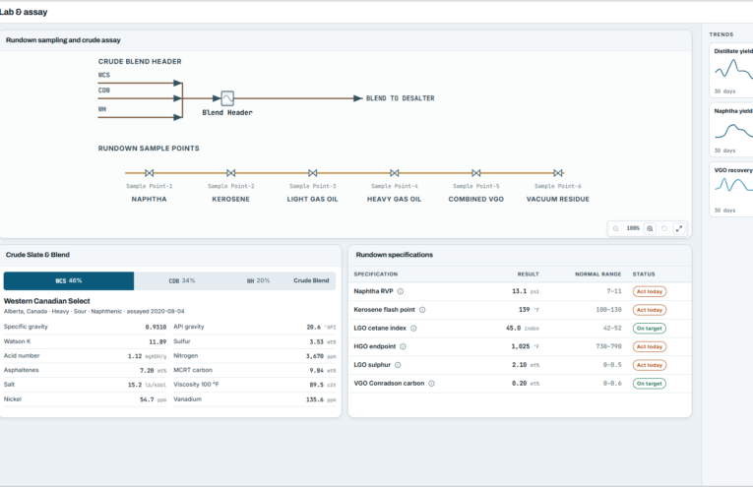The height and width of the screenshot is (487, 753).
Task: Click the NORMAL RANGE column header
Action: tap(597, 274)
